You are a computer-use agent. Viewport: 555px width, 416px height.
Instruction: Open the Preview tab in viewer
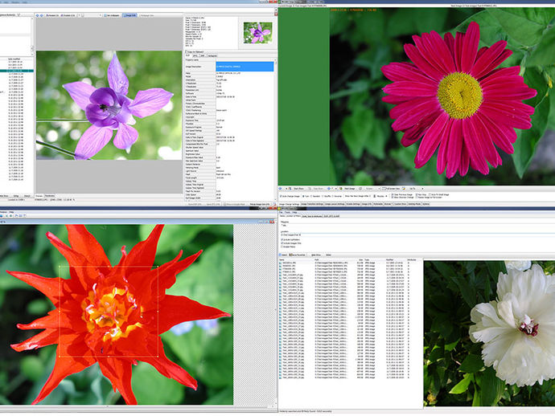[39, 196]
